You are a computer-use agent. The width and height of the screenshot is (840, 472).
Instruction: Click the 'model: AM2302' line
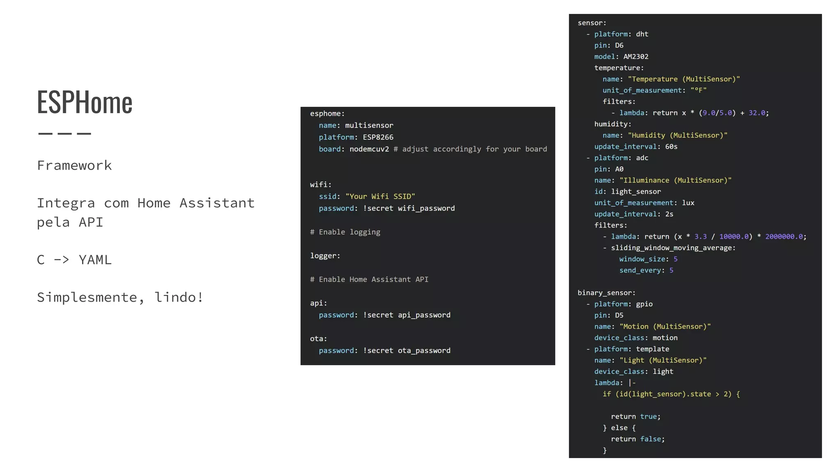click(x=621, y=57)
